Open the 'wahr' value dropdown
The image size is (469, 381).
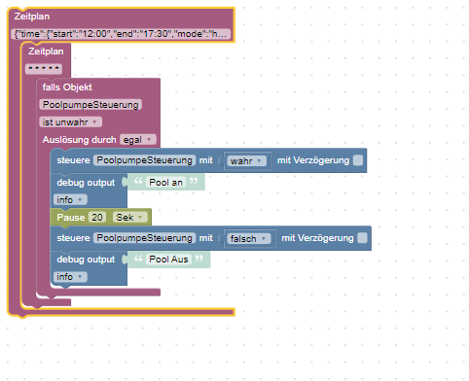coord(246,160)
